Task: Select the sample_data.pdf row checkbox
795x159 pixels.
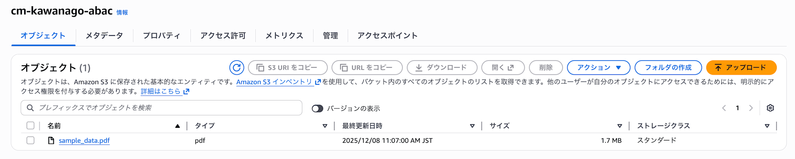Action: pos(31,140)
